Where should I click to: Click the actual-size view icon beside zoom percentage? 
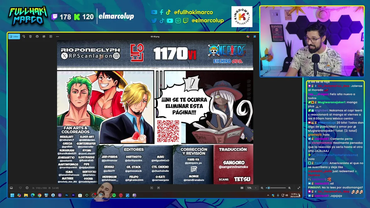[x=242, y=188]
